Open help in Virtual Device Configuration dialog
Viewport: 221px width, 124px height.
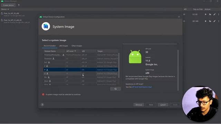coord(42,105)
